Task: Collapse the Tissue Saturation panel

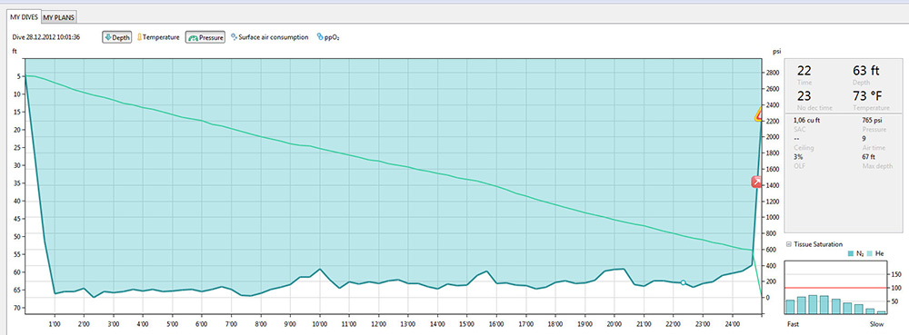Action: [788, 244]
